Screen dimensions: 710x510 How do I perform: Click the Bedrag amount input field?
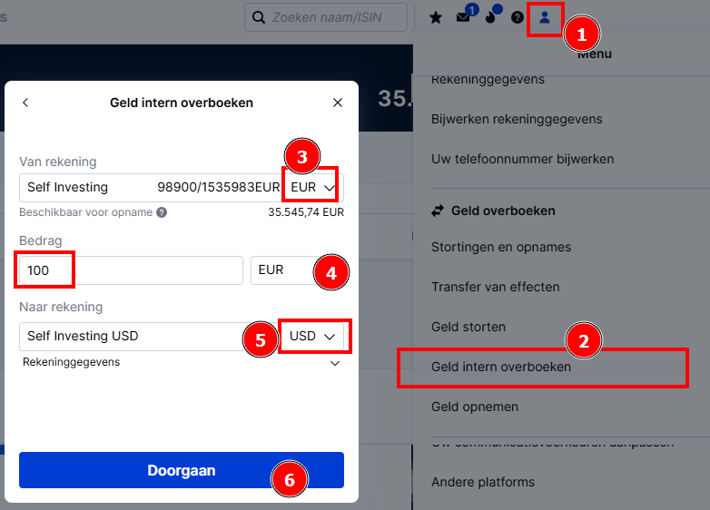coord(131,270)
